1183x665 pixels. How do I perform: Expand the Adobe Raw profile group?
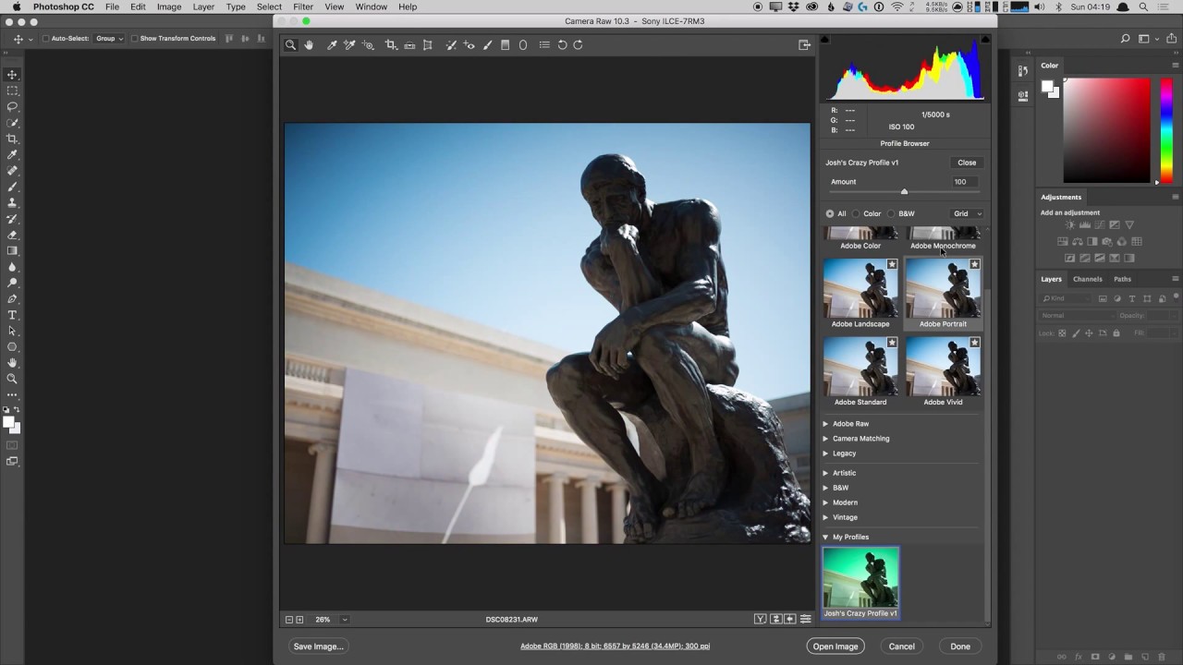pos(826,424)
